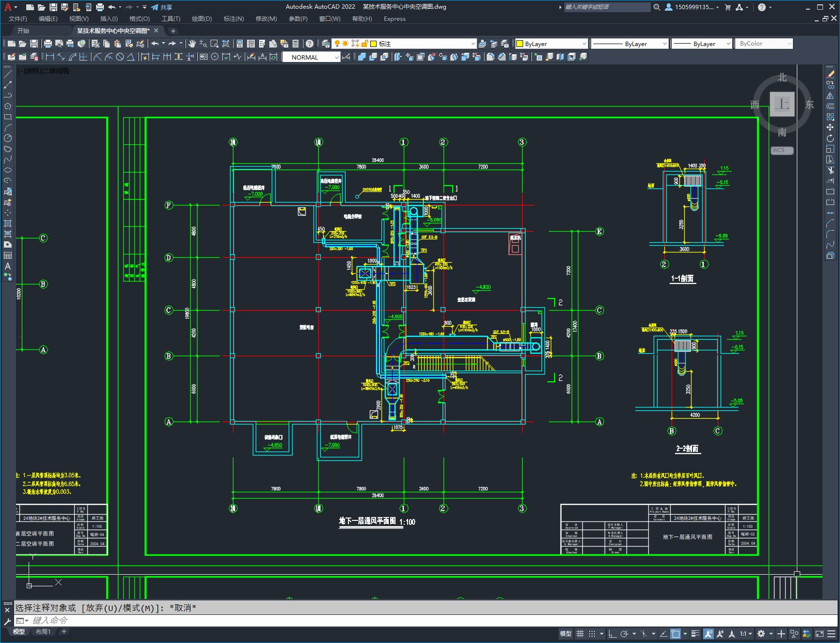Select the Hatch tool in draw toolbar
The height and width of the screenshot is (643, 840).
(8, 223)
